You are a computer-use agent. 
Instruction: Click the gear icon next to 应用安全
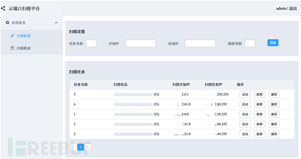point(7,23)
